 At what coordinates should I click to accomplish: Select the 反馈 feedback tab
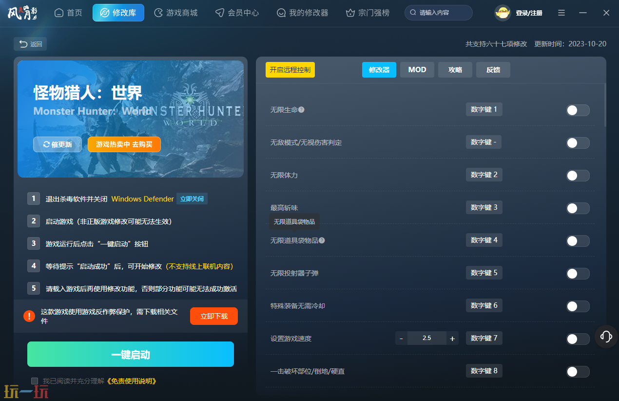493,70
